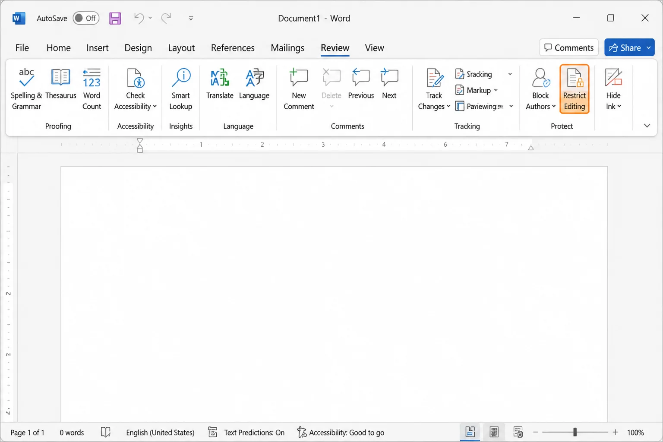Viewport: 663px width, 442px height.
Task: Jump to the Next comment
Action: click(x=389, y=84)
